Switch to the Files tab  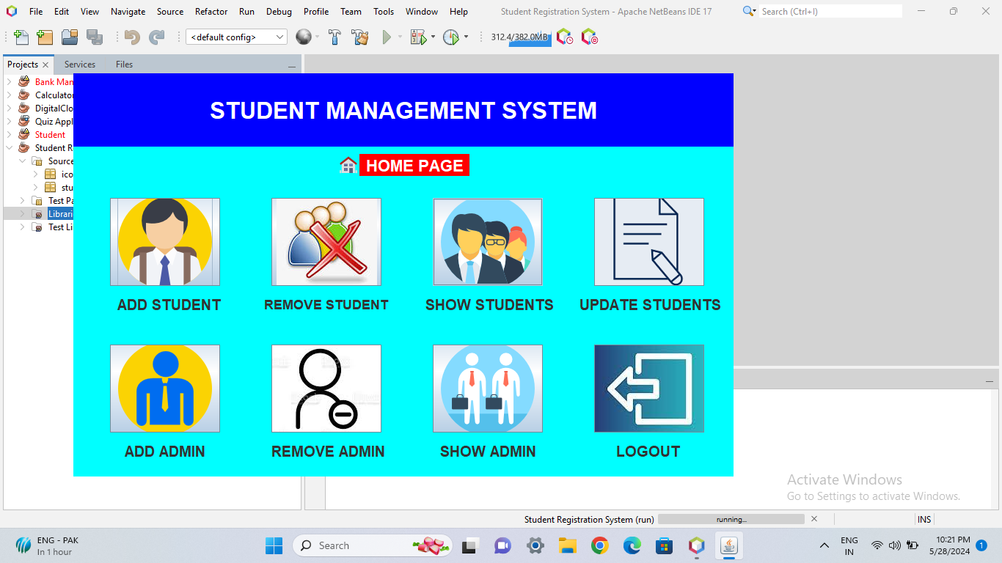[x=125, y=65]
